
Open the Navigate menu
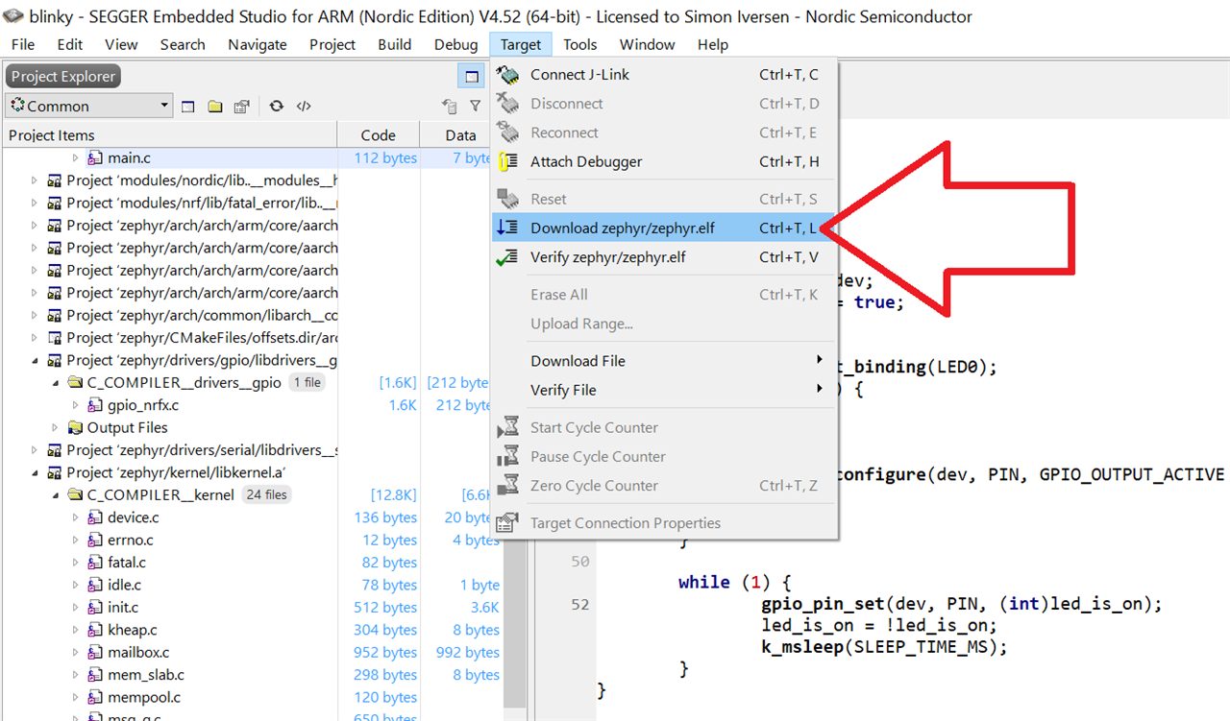(x=258, y=44)
